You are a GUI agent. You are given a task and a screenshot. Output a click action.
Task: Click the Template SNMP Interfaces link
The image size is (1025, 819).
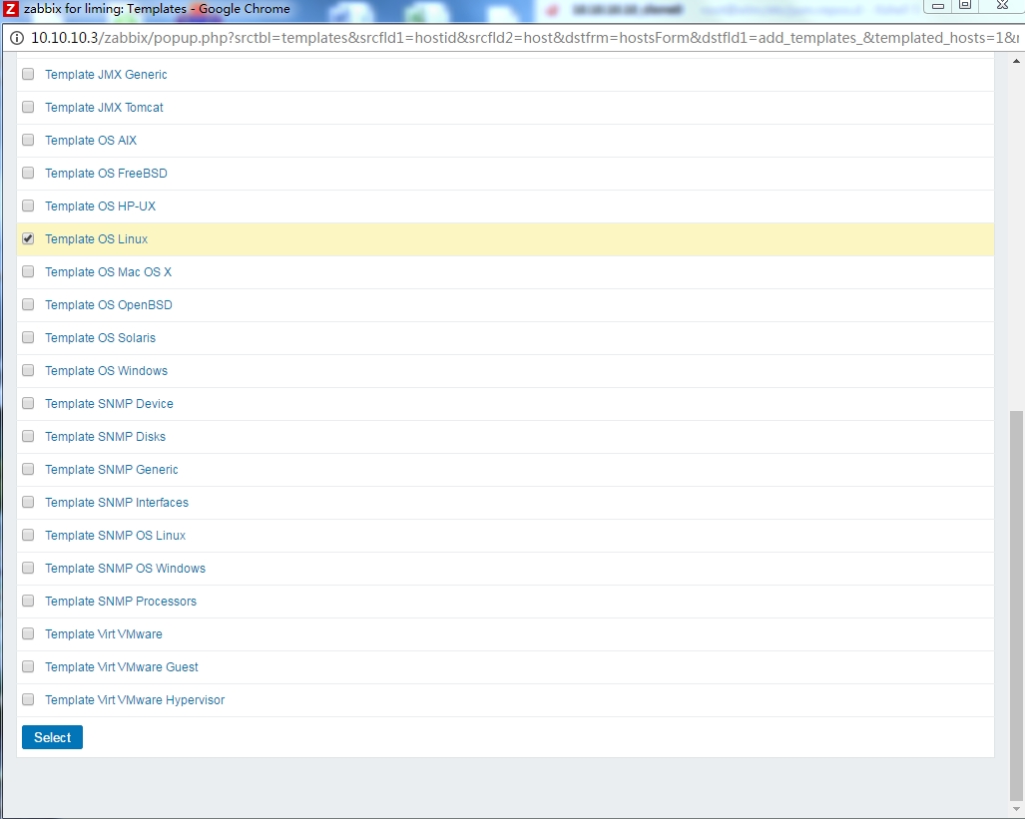pos(117,502)
